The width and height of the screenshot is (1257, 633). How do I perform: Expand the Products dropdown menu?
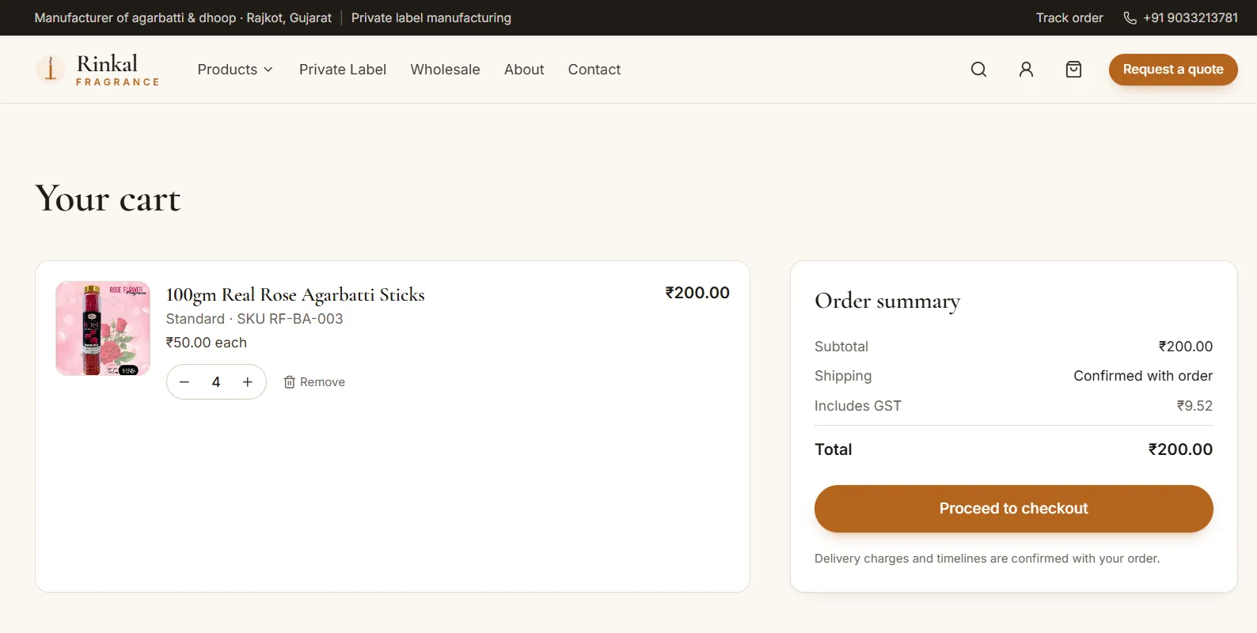click(x=235, y=70)
